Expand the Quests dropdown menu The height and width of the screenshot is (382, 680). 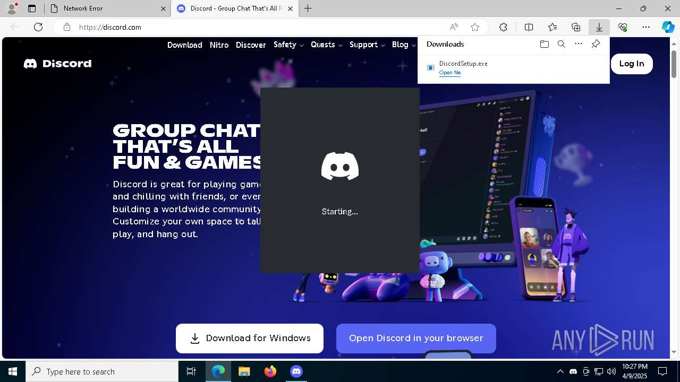coord(327,45)
